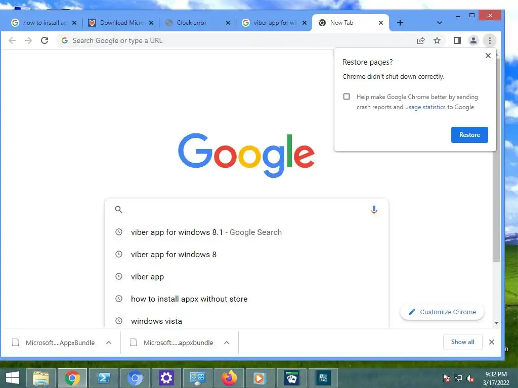Open Control Panel from taskbar
This screenshot has width=518, height=388.
tap(197, 378)
